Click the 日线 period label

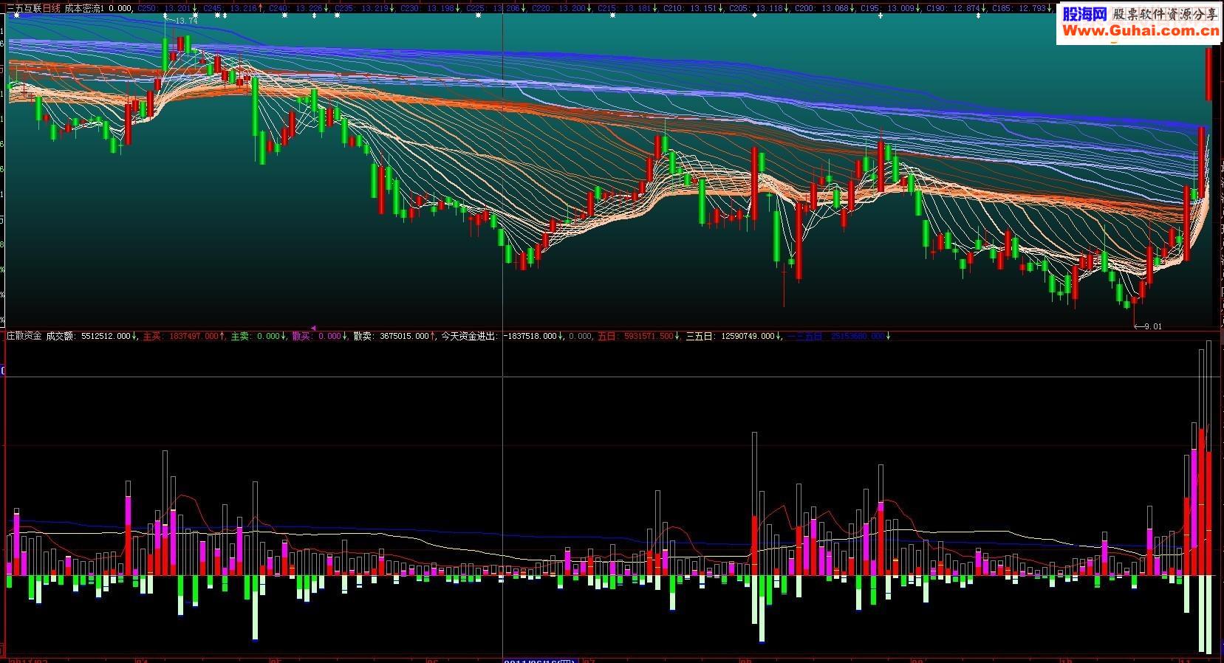[x=51, y=9]
